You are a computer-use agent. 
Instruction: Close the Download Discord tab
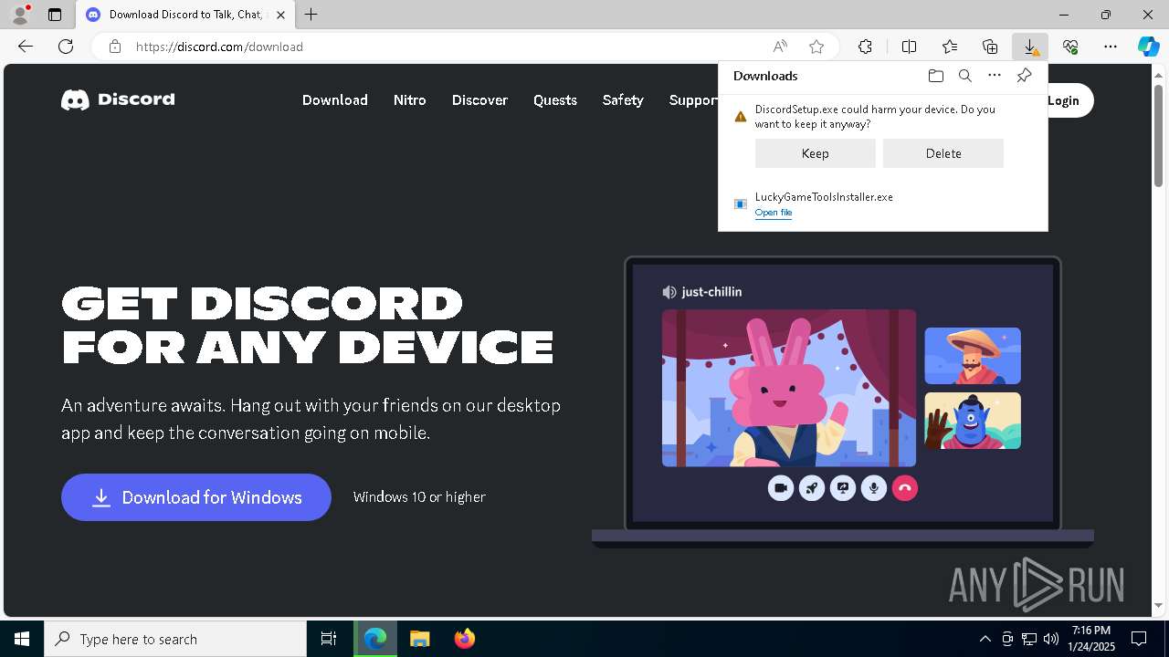click(280, 15)
